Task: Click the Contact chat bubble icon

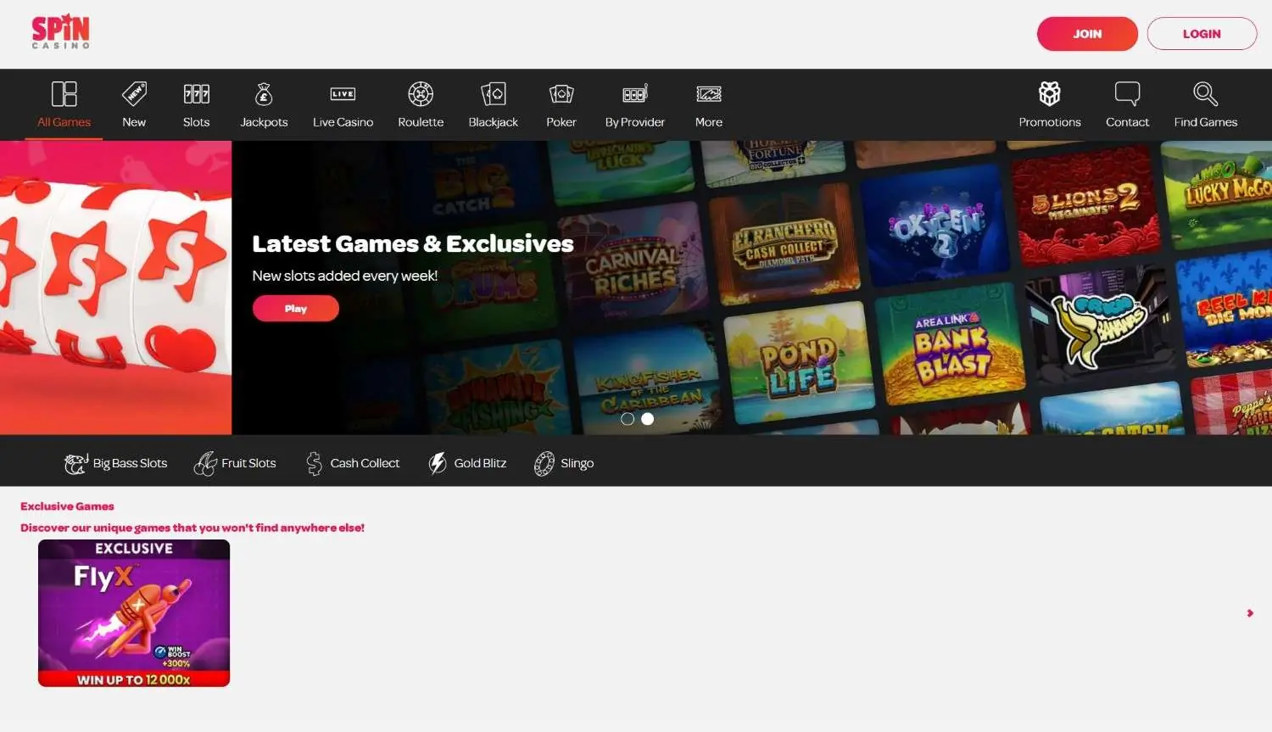Action: click(1127, 93)
